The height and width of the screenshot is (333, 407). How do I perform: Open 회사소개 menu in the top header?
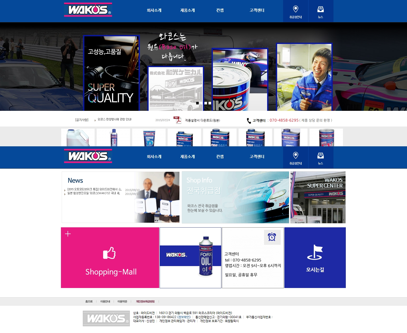[x=154, y=10]
